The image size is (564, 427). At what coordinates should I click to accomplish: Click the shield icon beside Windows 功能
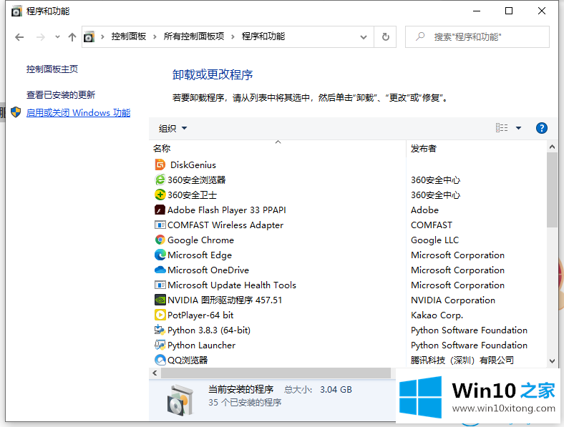16,112
